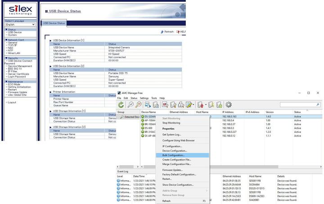324x204 pixels.
Task: Click the pencil edit configuration toolbar icon
Action: point(190,104)
